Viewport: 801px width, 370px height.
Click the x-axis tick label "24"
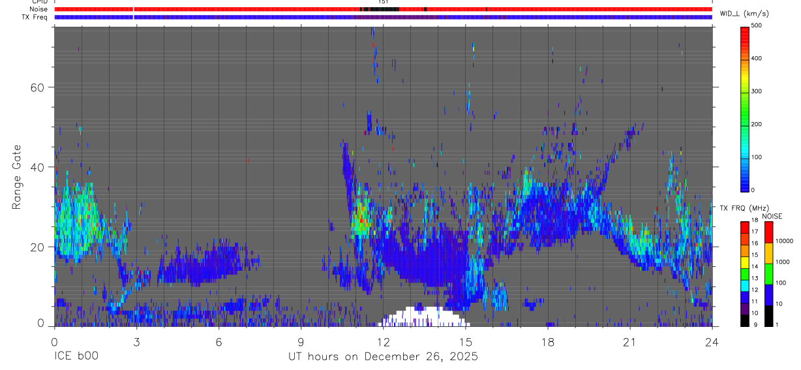pyautogui.click(x=712, y=342)
